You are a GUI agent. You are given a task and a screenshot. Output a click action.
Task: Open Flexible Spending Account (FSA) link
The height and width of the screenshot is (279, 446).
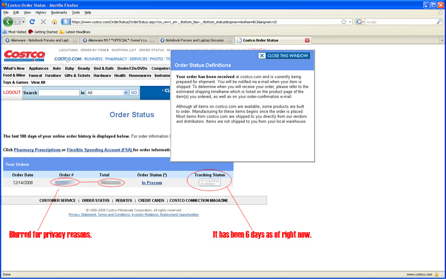tap(100, 150)
